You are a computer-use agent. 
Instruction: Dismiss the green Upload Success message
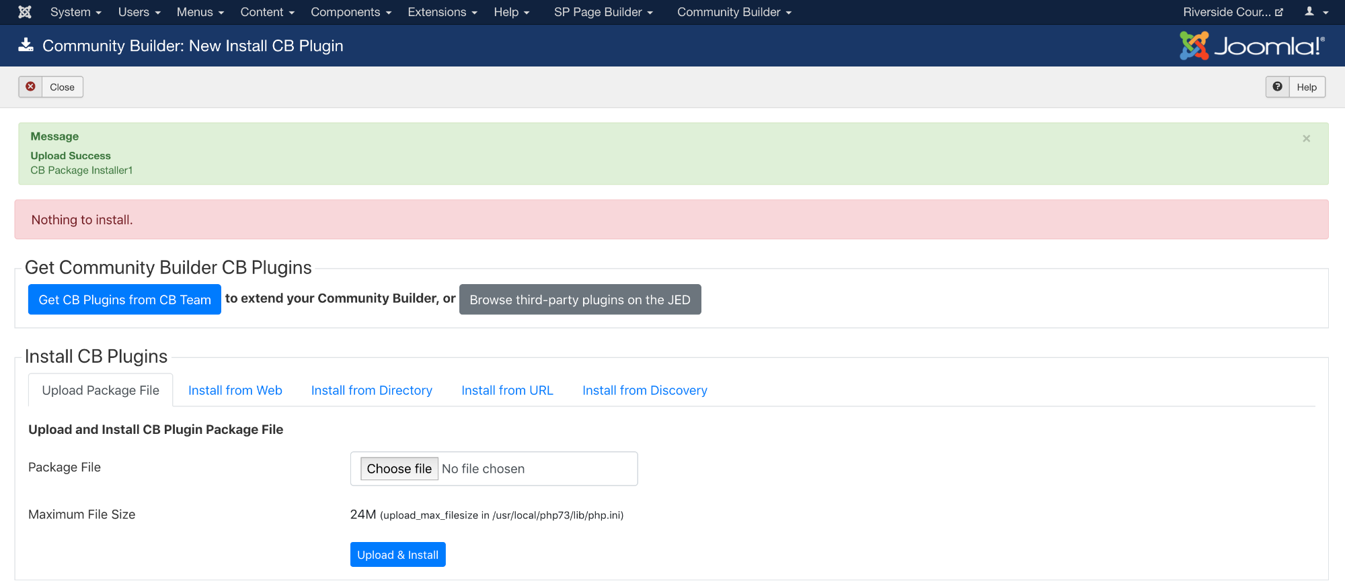pos(1306,138)
